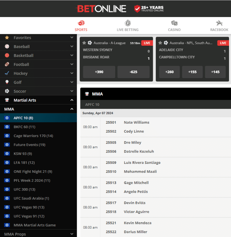
Task: Open the RACEBOOK tab label
Action: [x=219, y=30]
